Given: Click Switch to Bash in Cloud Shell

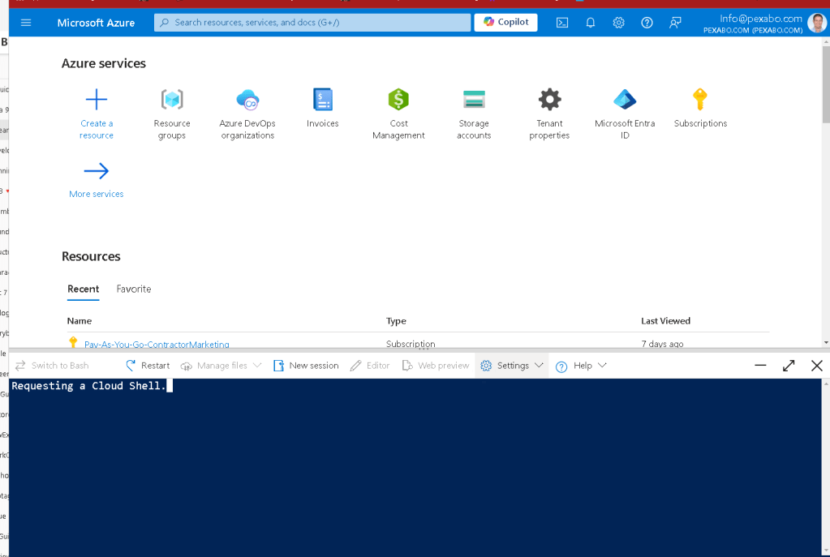Looking at the screenshot, I should coord(52,366).
